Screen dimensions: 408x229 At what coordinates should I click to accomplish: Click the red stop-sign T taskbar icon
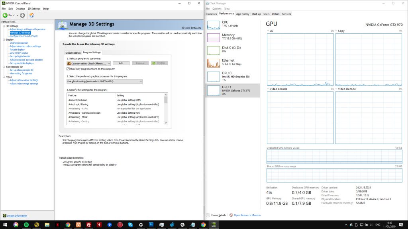[x=120, y=225]
